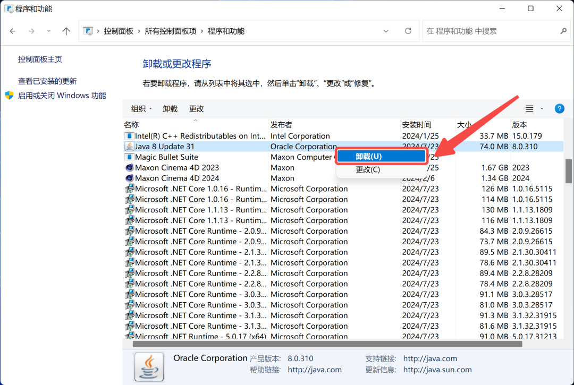The width and height of the screenshot is (574, 385).
Task: Select the Magic Bullet Suite entry
Action: click(343, 157)
